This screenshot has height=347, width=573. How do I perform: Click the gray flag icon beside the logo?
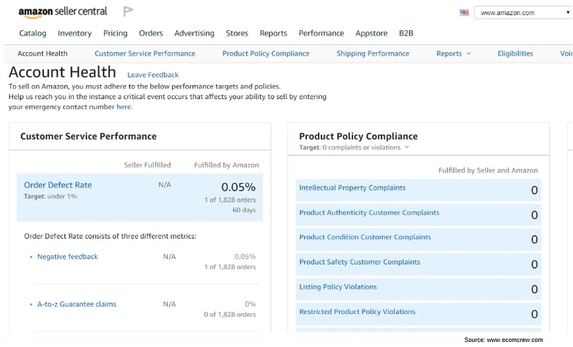pyautogui.click(x=128, y=11)
